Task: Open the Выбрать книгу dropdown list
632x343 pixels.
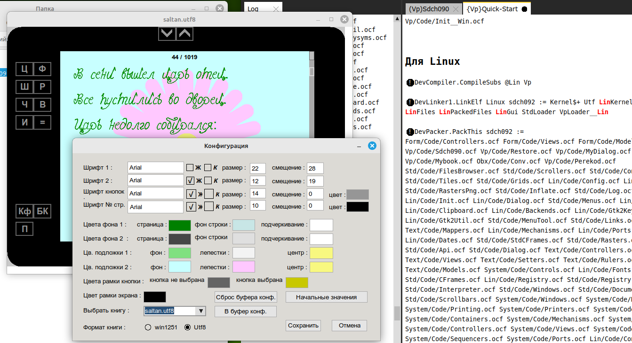Action: coord(201,311)
